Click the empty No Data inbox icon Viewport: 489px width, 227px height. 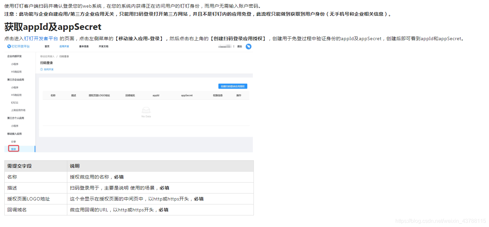pos(146,110)
